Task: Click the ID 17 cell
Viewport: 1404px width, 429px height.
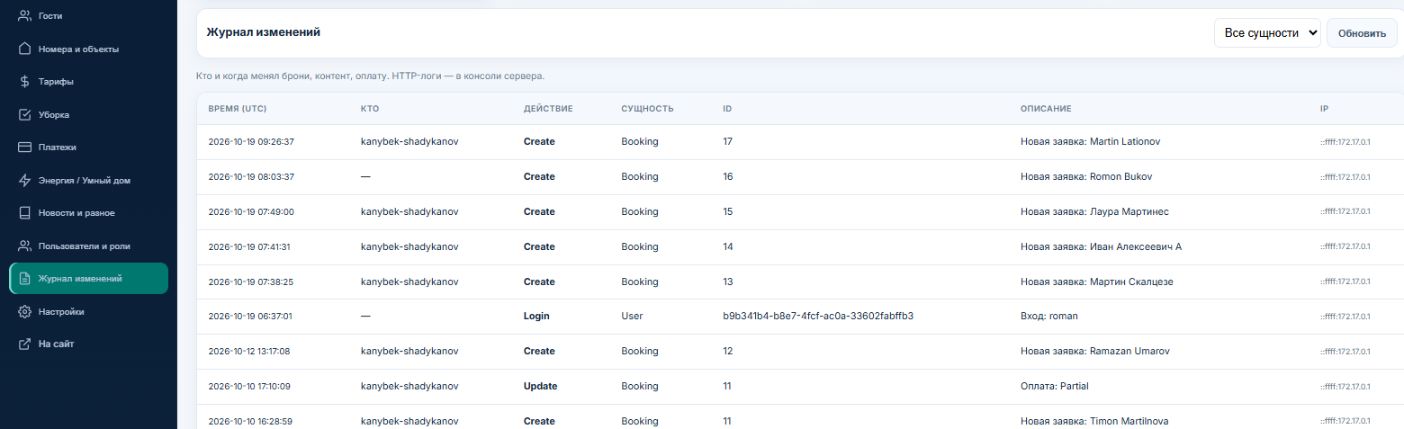Action: pos(727,142)
